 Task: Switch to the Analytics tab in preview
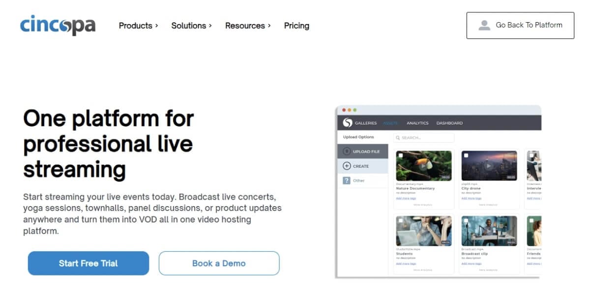pos(417,123)
